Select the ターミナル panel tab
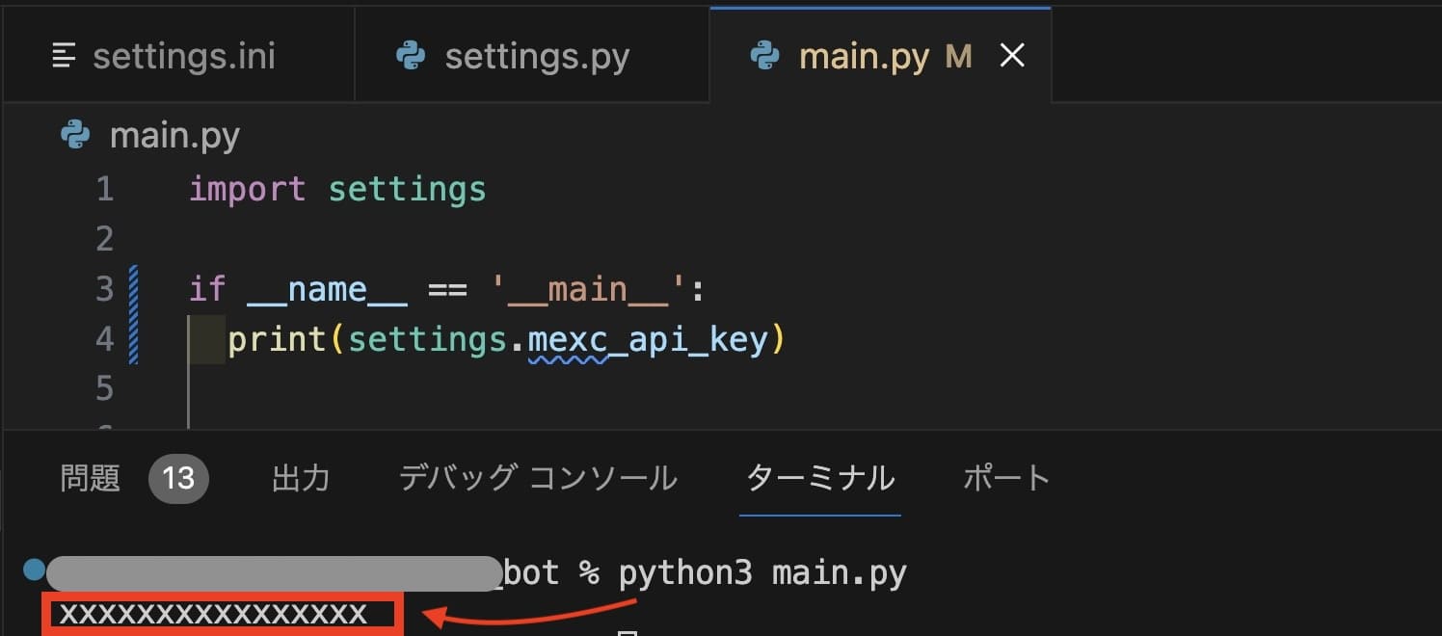 819,478
